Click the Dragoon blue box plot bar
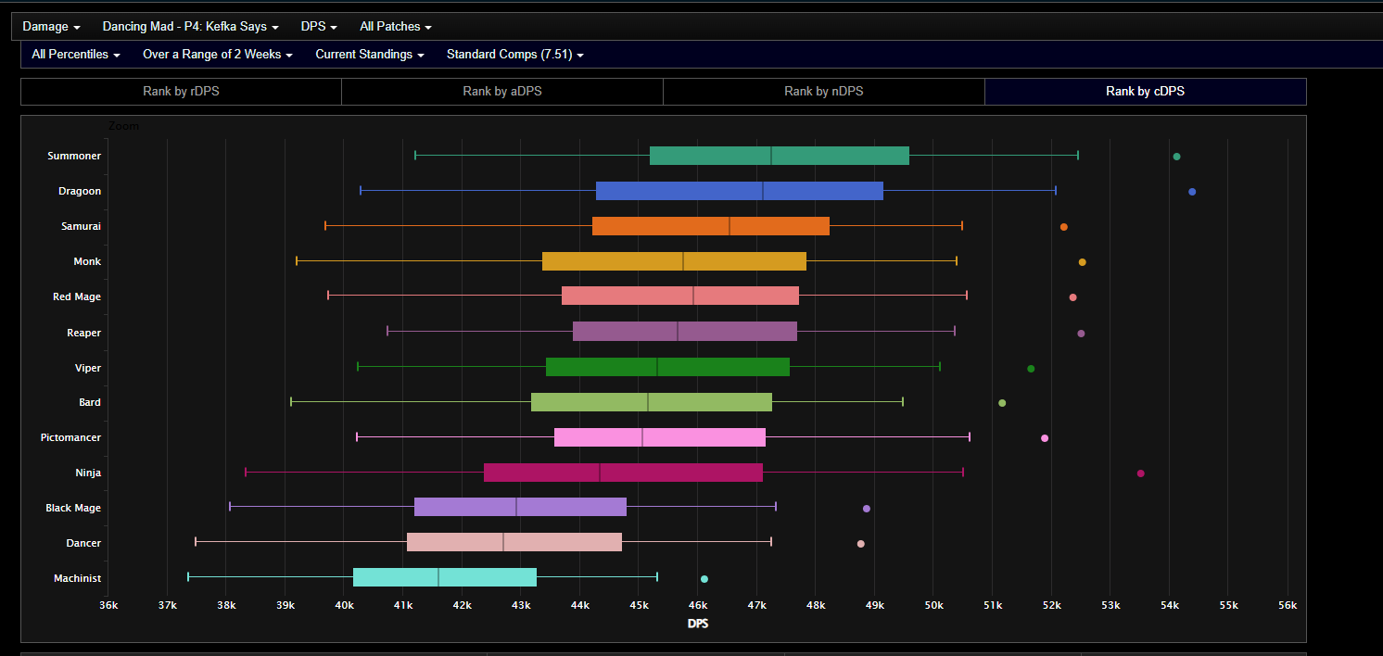This screenshot has width=1383, height=656. tap(740, 191)
